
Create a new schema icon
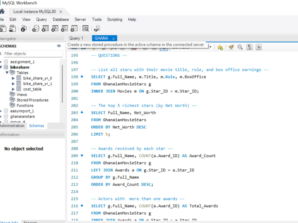[x=35, y=29]
